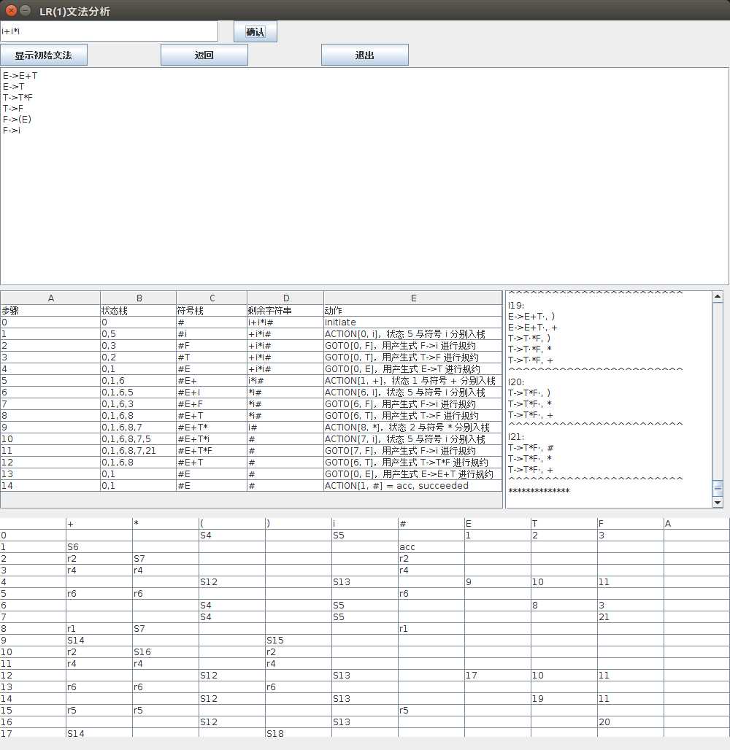Click symbol stack cell #E+T*i
Screen dimensions: 730x750
[x=212, y=439]
